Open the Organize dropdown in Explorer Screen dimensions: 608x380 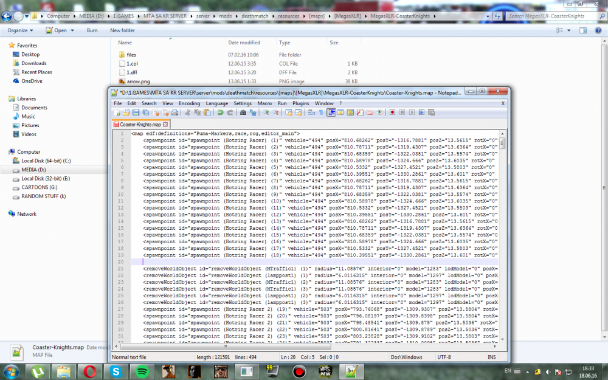[20, 30]
